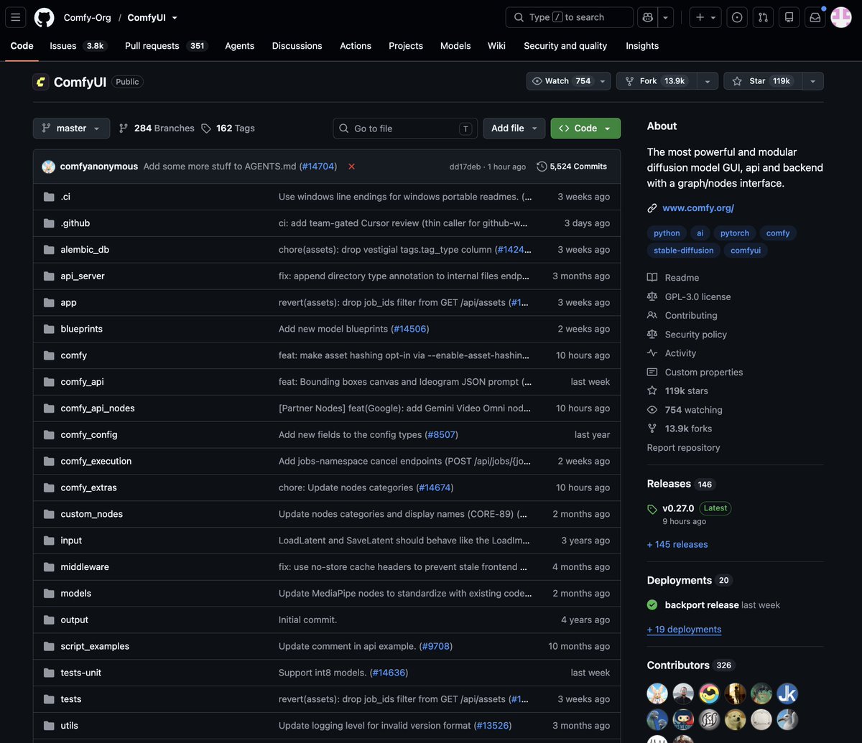Open the issues icon in header
Viewport: 862px width, 743px height.
pos(737,17)
